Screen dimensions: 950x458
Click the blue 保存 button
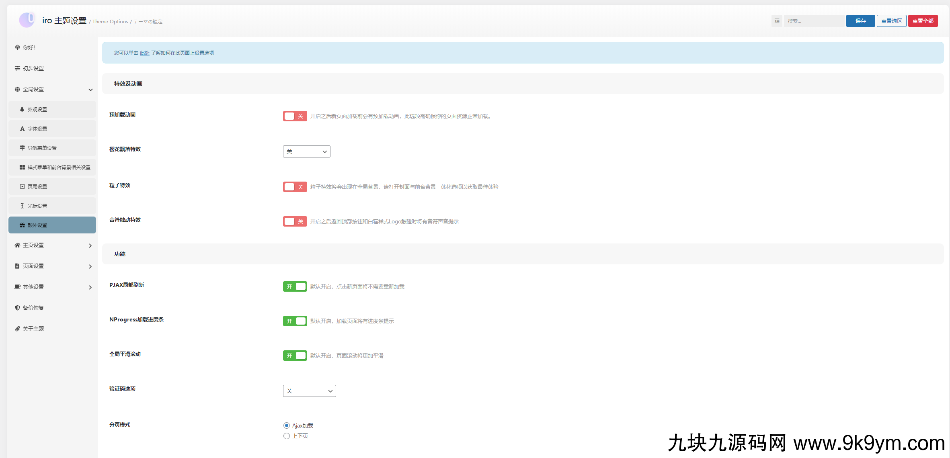860,21
